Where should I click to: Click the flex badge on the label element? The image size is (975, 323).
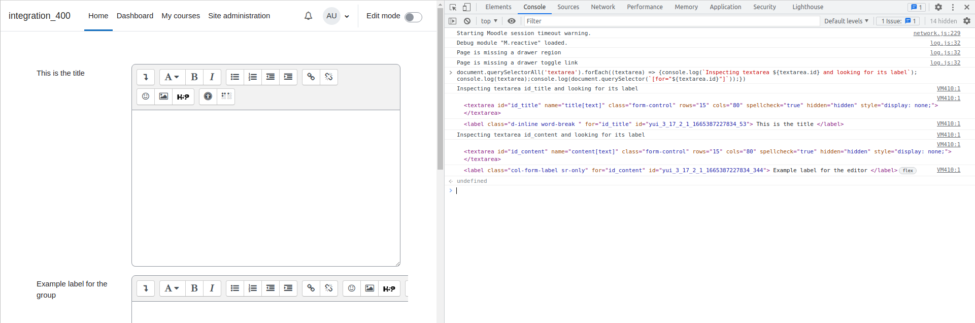click(x=908, y=171)
